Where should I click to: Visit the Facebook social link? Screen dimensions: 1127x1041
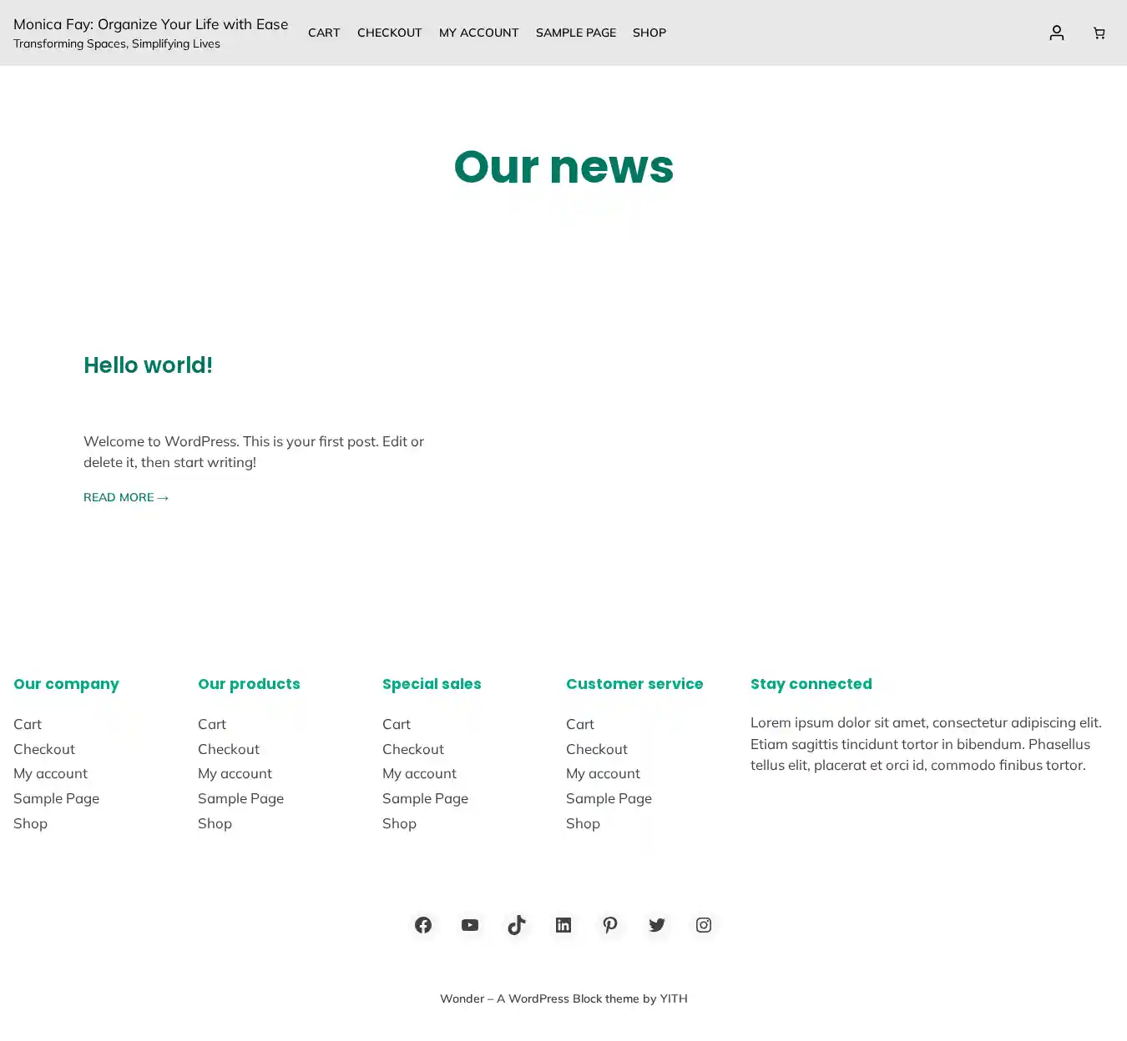tap(423, 925)
